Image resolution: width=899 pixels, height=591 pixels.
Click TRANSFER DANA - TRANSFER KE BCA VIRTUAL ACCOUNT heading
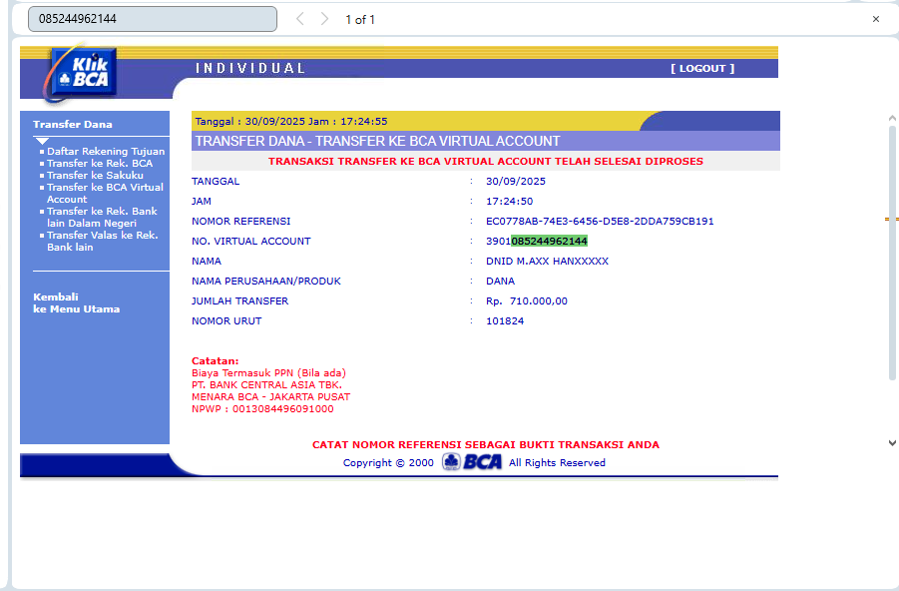tap(377, 141)
